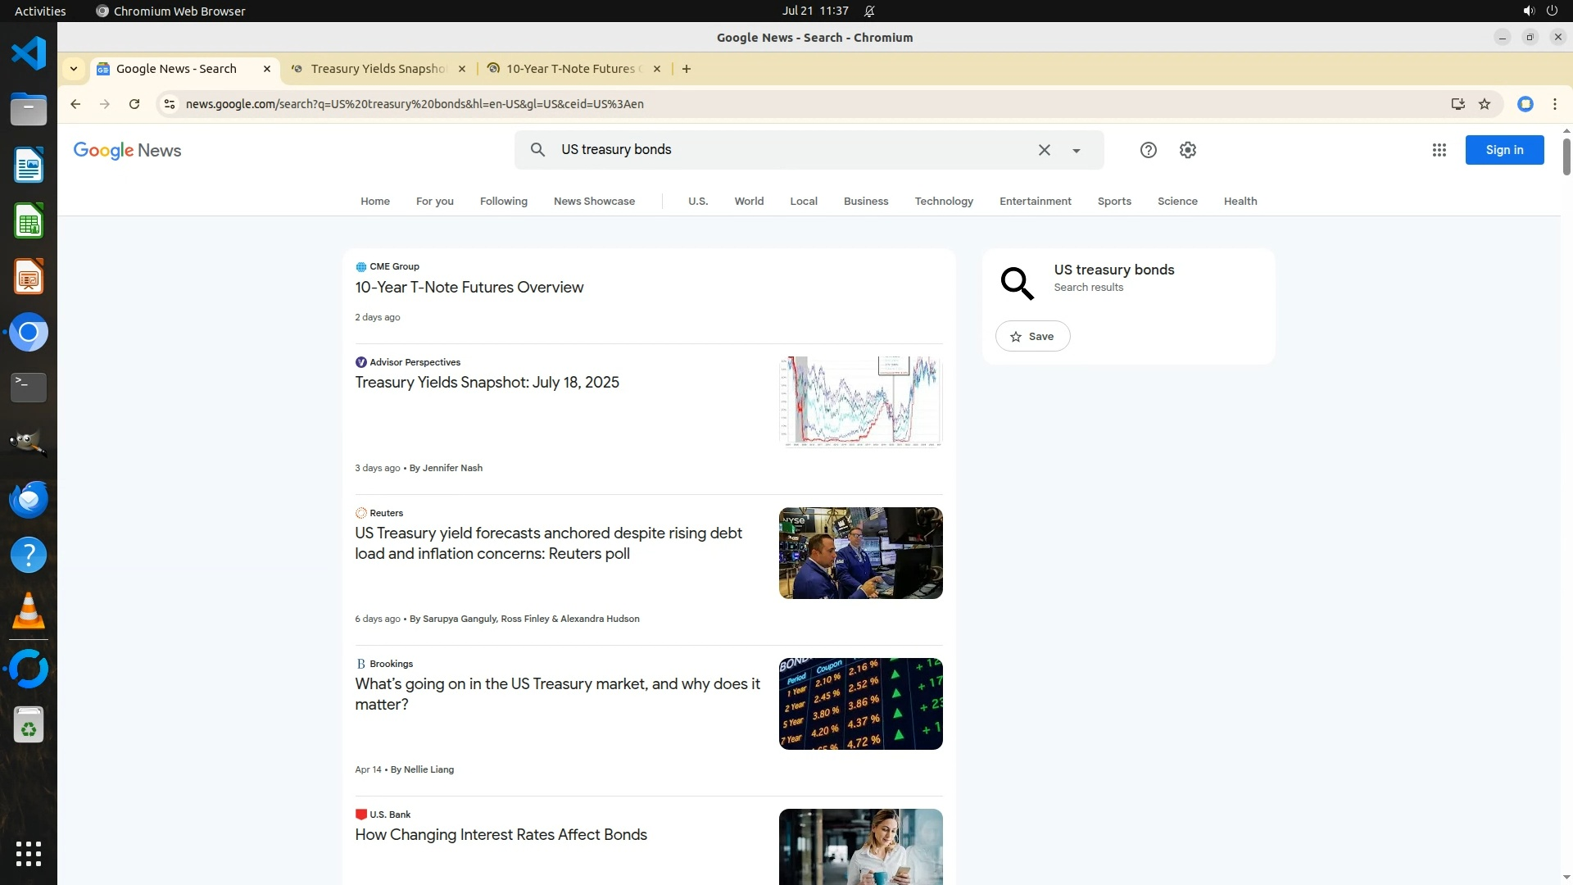Click the magnifier search icon in search bar
The image size is (1573, 885).
coord(537,150)
